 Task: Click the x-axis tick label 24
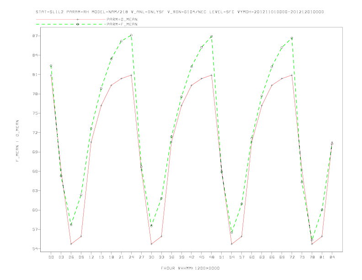(x=131, y=257)
